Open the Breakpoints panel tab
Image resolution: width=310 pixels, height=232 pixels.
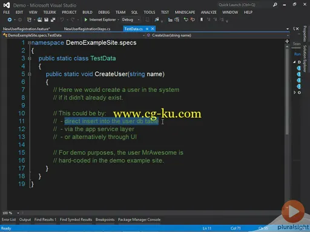pos(105,219)
